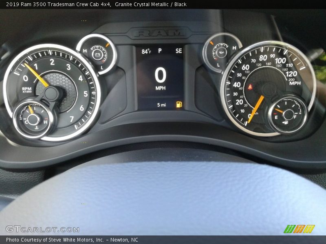Viewport: 326px width, 244px height.
Task: Click the amber low fuel warning icon
Action: click(x=179, y=105)
